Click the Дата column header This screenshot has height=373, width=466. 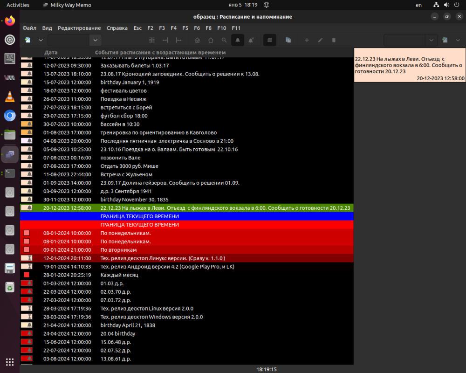point(51,53)
